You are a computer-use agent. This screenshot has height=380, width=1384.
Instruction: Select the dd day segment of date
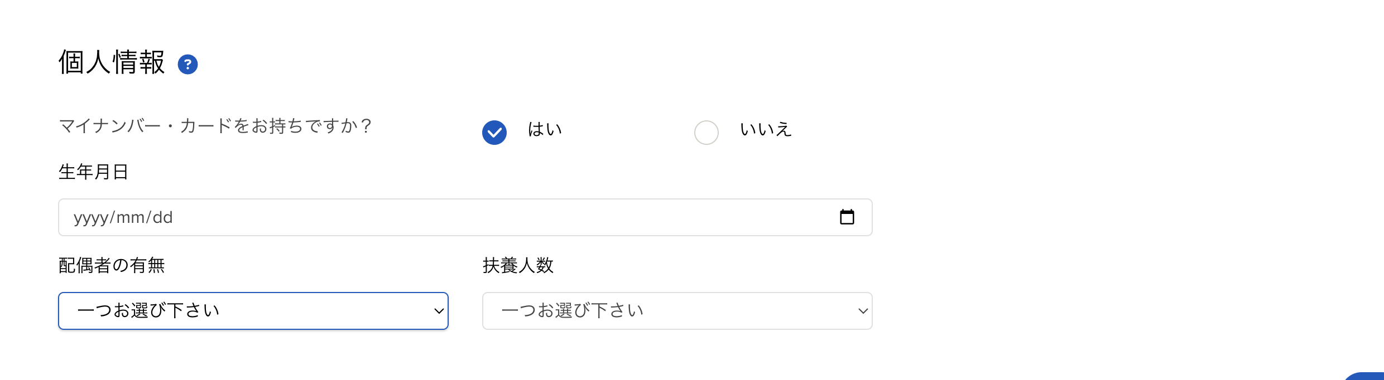pyautogui.click(x=163, y=217)
